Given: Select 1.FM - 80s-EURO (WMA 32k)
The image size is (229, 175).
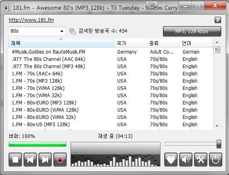Looking at the screenshot, I should point(111,117).
